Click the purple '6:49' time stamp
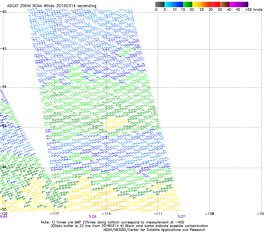264x232 pixels. tap(4, 217)
